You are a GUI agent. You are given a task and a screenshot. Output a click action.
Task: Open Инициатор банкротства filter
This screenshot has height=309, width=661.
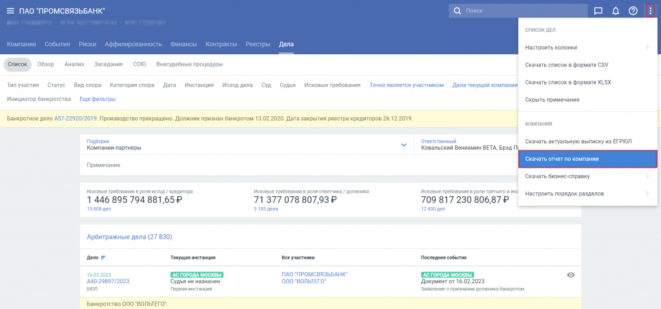(39, 99)
